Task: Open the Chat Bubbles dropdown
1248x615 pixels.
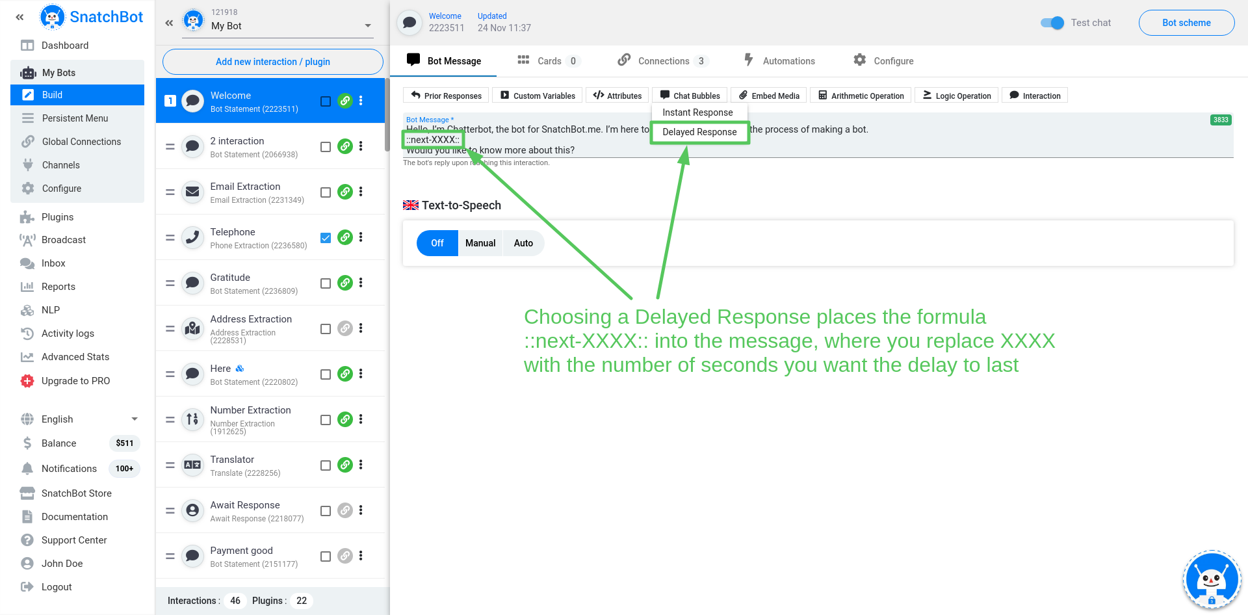Action: 690,96
